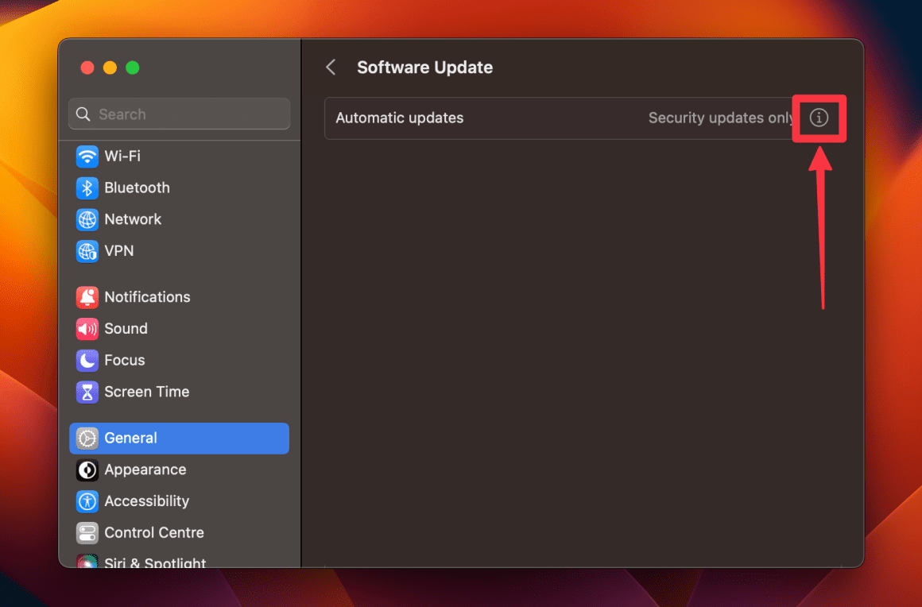The width and height of the screenshot is (922, 607).
Task: Open Sound settings via the speaker icon
Action: coord(87,328)
